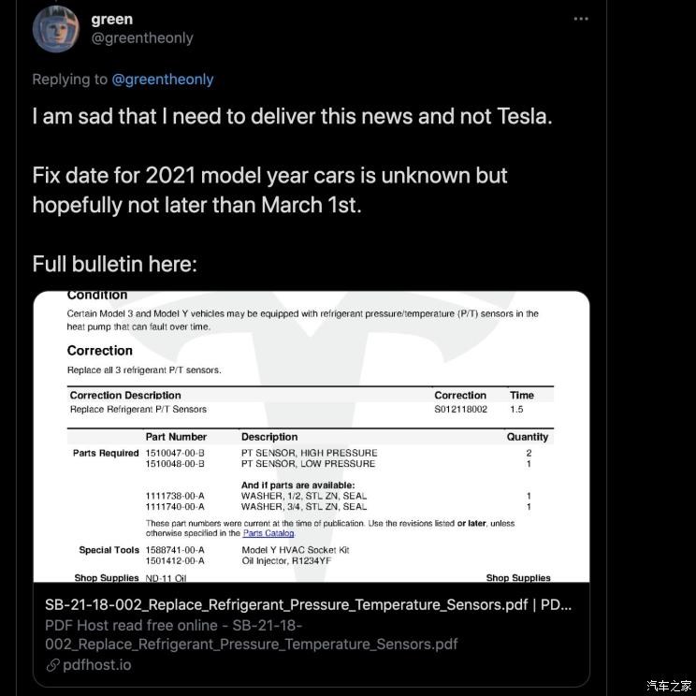Open the "green" display name profile

point(112,19)
